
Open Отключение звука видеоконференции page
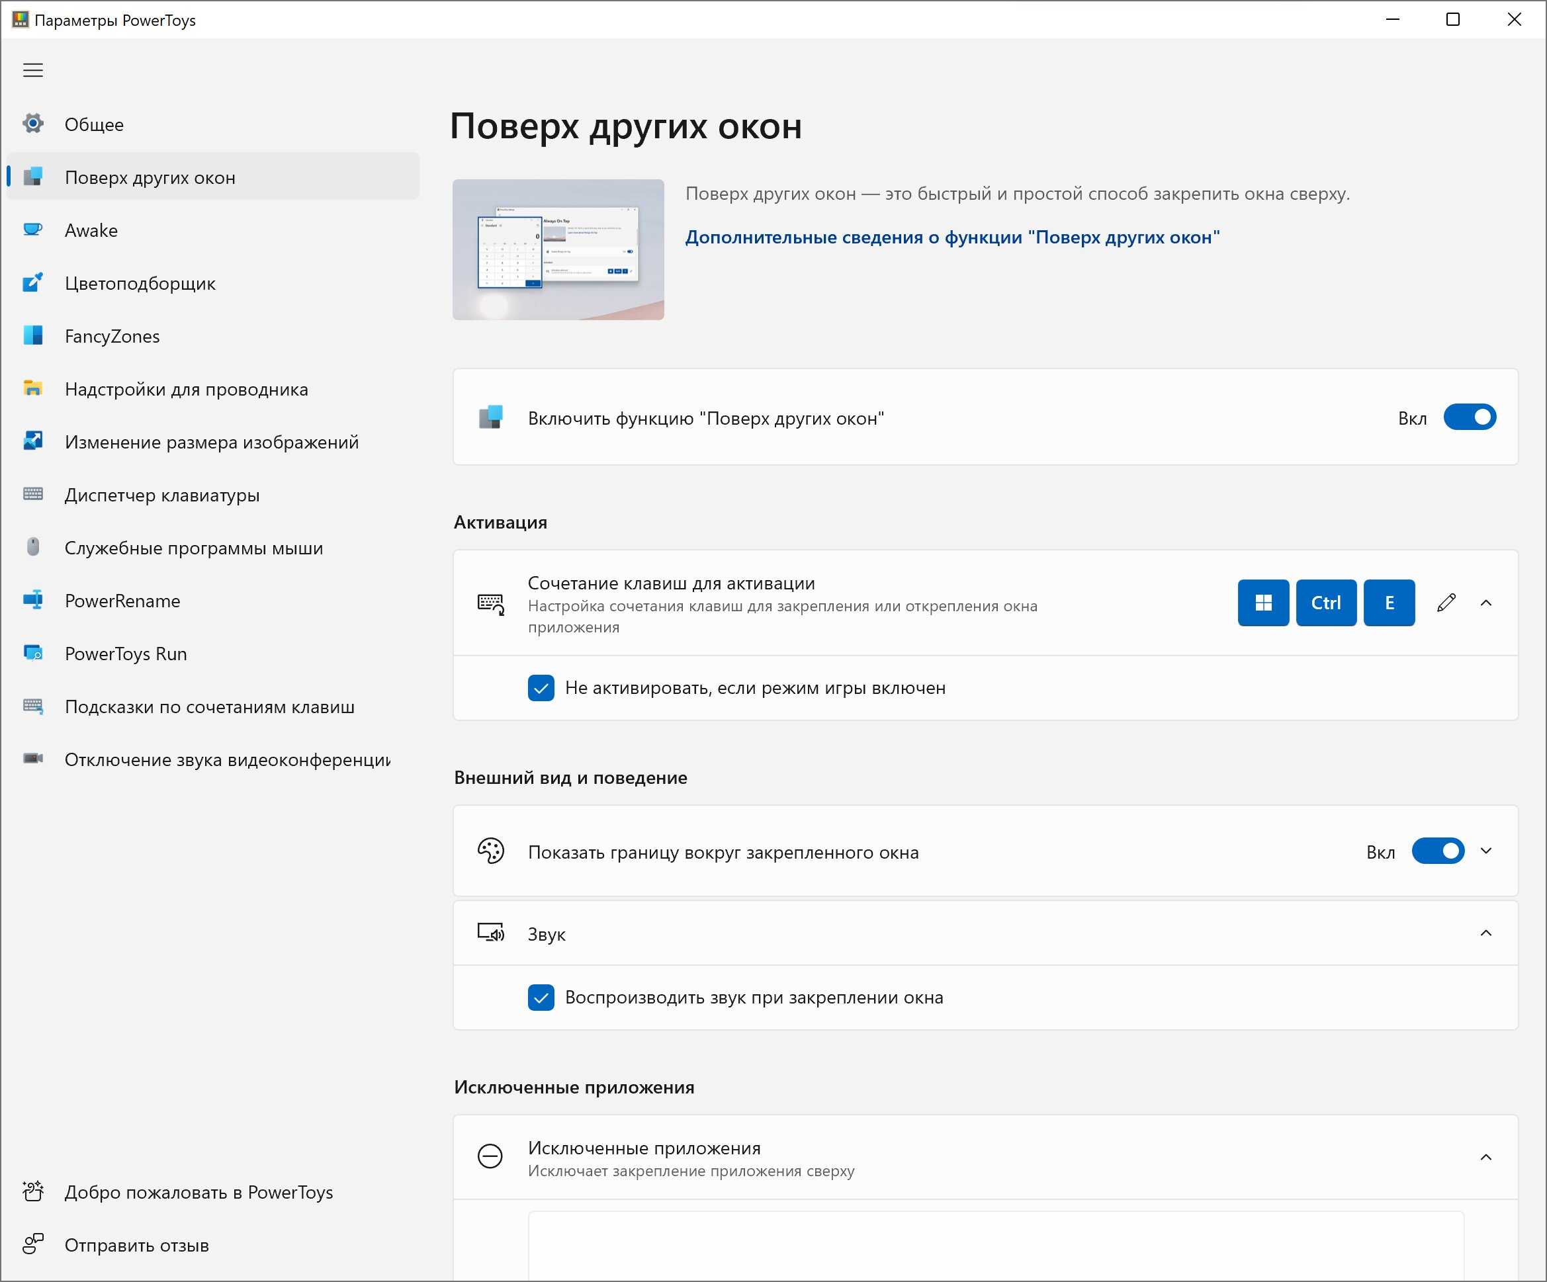coord(213,759)
